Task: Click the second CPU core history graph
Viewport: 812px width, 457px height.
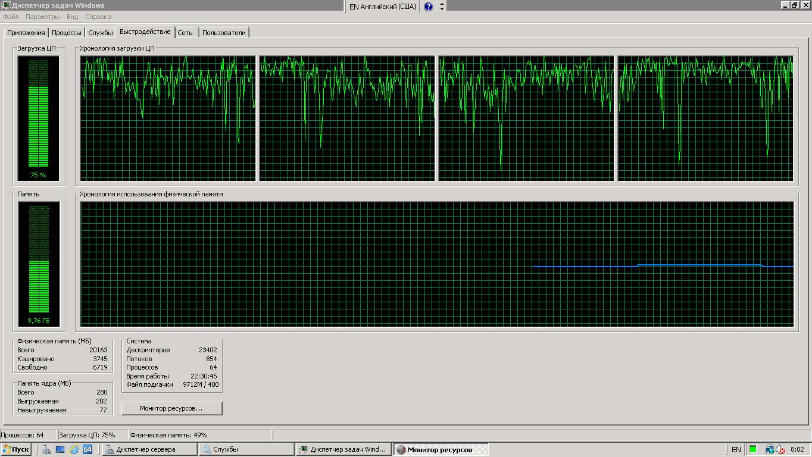Action: coord(347,118)
